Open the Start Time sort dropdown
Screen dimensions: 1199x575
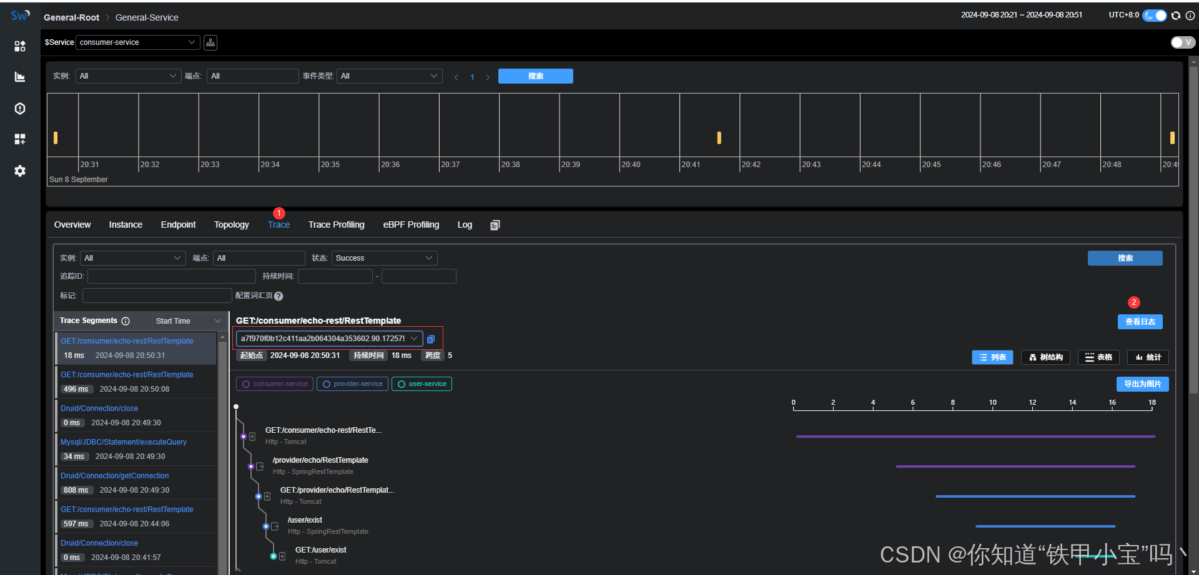(x=189, y=321)
